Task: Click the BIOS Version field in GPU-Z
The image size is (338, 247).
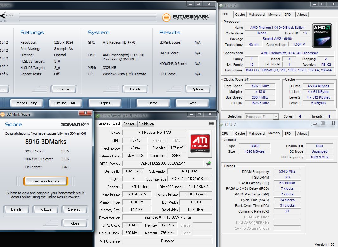Action: [163, 164]
